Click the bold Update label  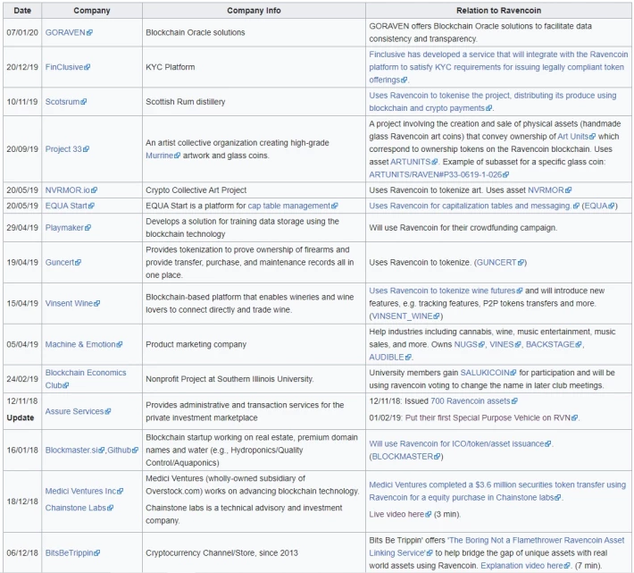point(21,417)
